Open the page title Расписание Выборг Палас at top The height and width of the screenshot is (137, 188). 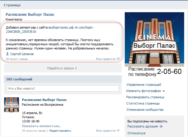pyautogui.click(x=30, y=14)
